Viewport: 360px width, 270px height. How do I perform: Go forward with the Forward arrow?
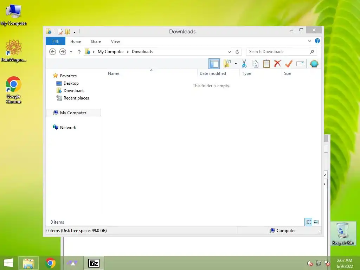coord(63,52)
